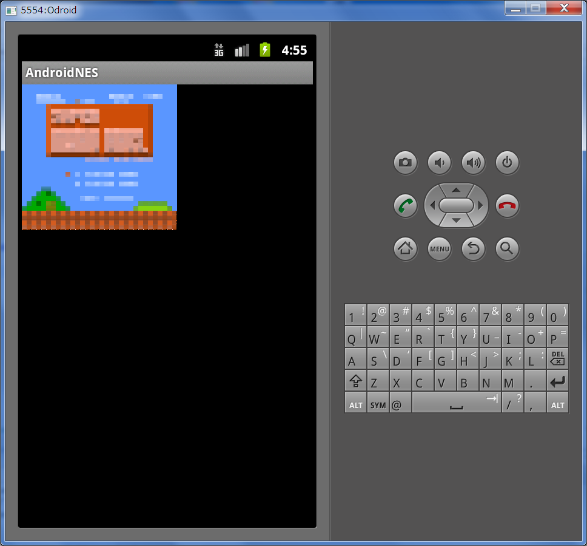Click the Search magnifier button
Viewport: 587px width, 546px height.
point(507,248)
